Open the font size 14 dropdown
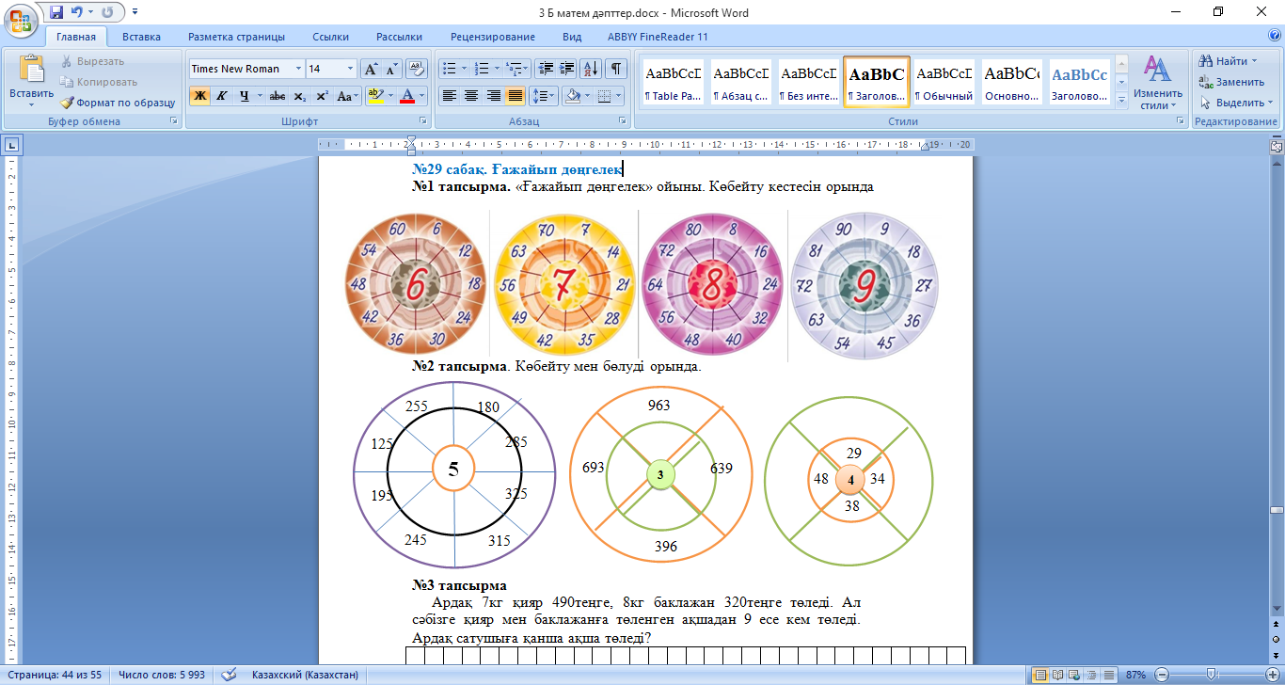 click(x=351, y=69)
